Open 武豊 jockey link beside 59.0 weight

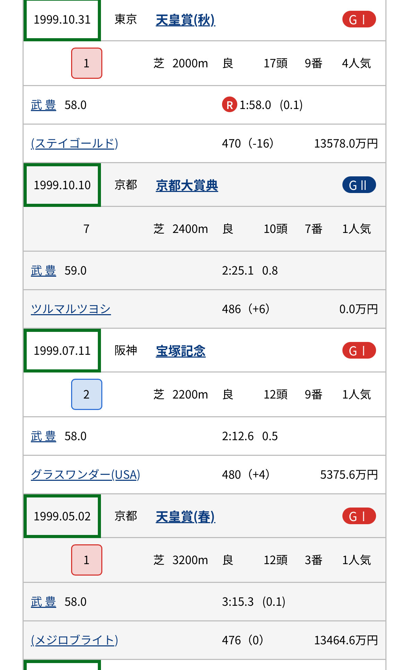click(43, 271)
